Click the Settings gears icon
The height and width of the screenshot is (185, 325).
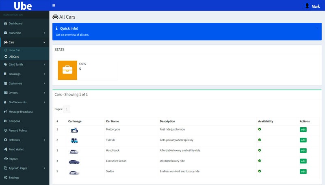5,178
